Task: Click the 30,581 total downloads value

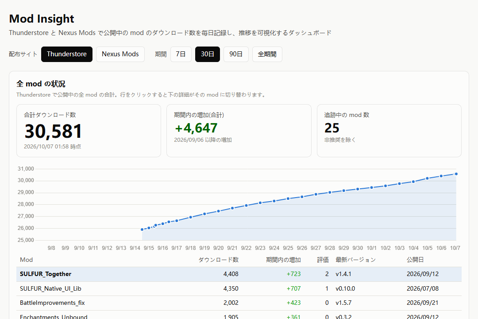Action: tap(54, 131)
